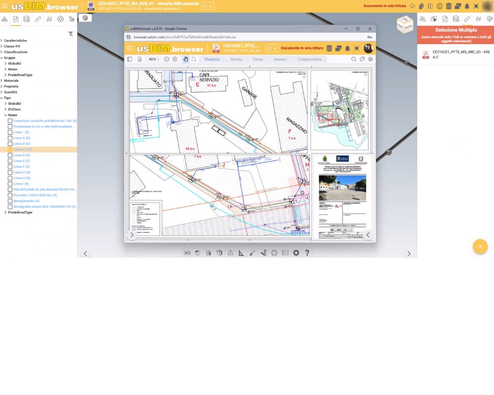
Task: Open the aperture shutter icon in left panel
Action: pyautogui.click(x=60, y=19)
